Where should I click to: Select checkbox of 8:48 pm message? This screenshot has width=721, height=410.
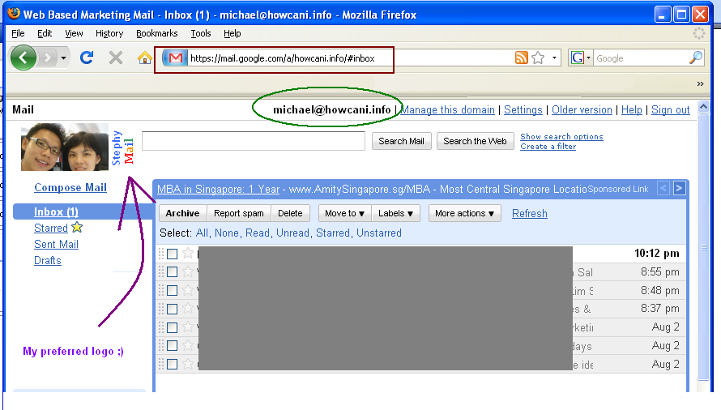coord(172,290)
